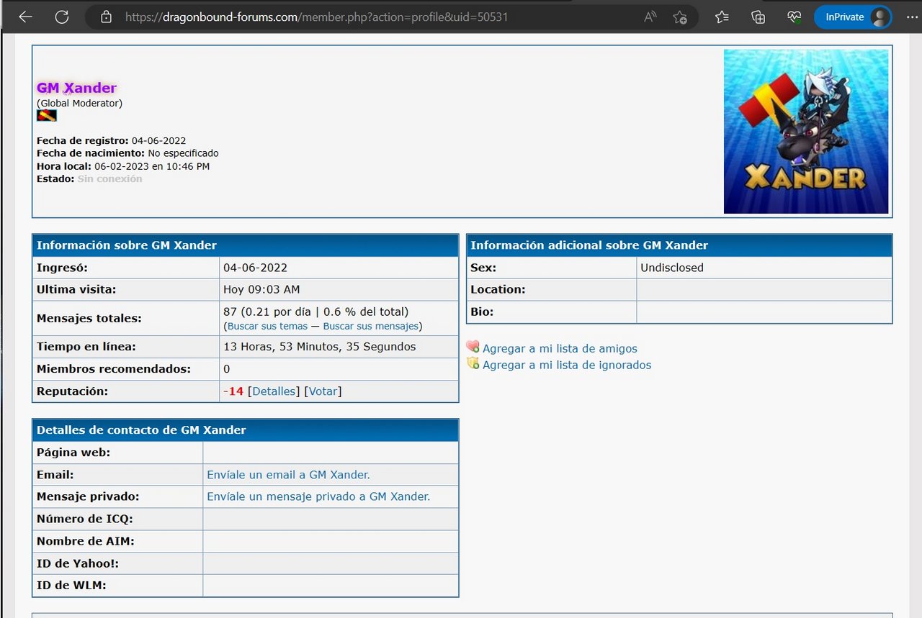Click the 'Hoy 09:03 AM' last visit value

261,289
